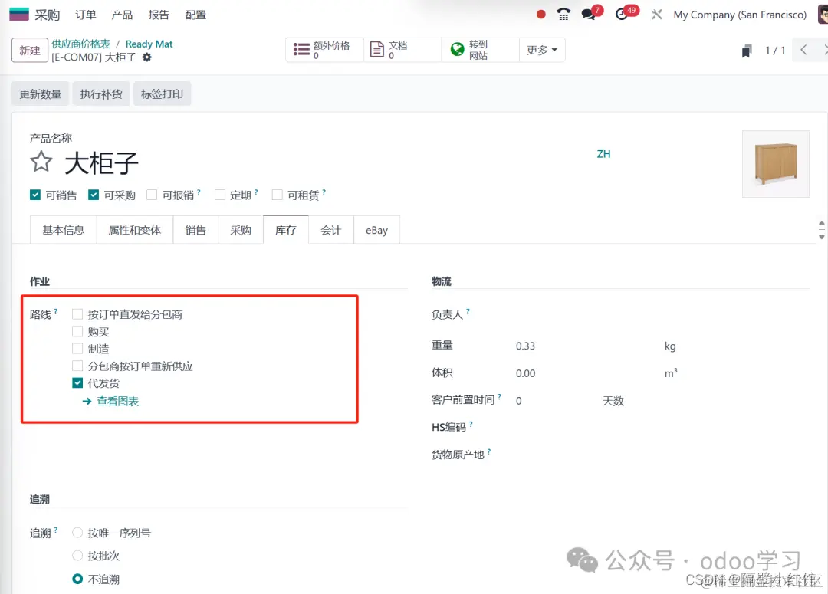Edit product name 大柜子
Screen dimensions: 828x594
click(102, 163)
